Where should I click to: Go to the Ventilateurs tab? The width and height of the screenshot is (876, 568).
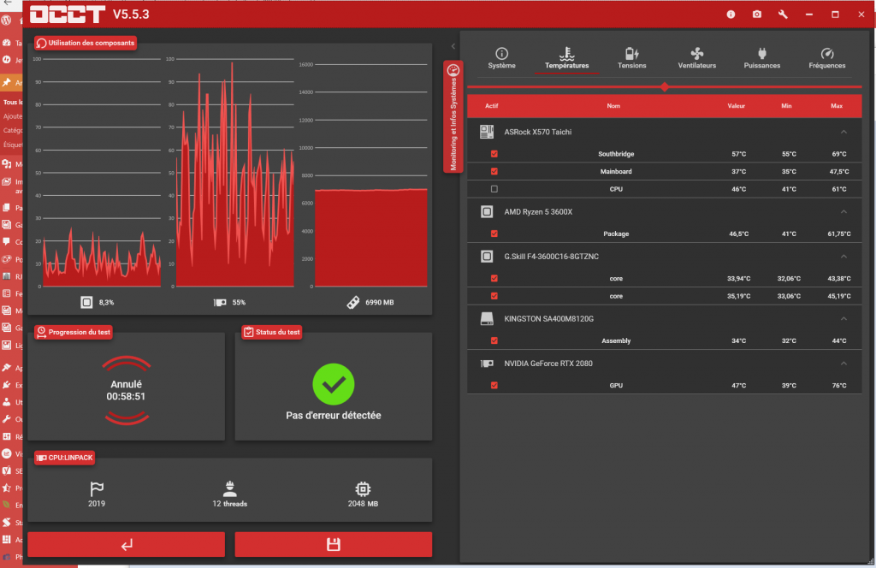click(696, 58)
